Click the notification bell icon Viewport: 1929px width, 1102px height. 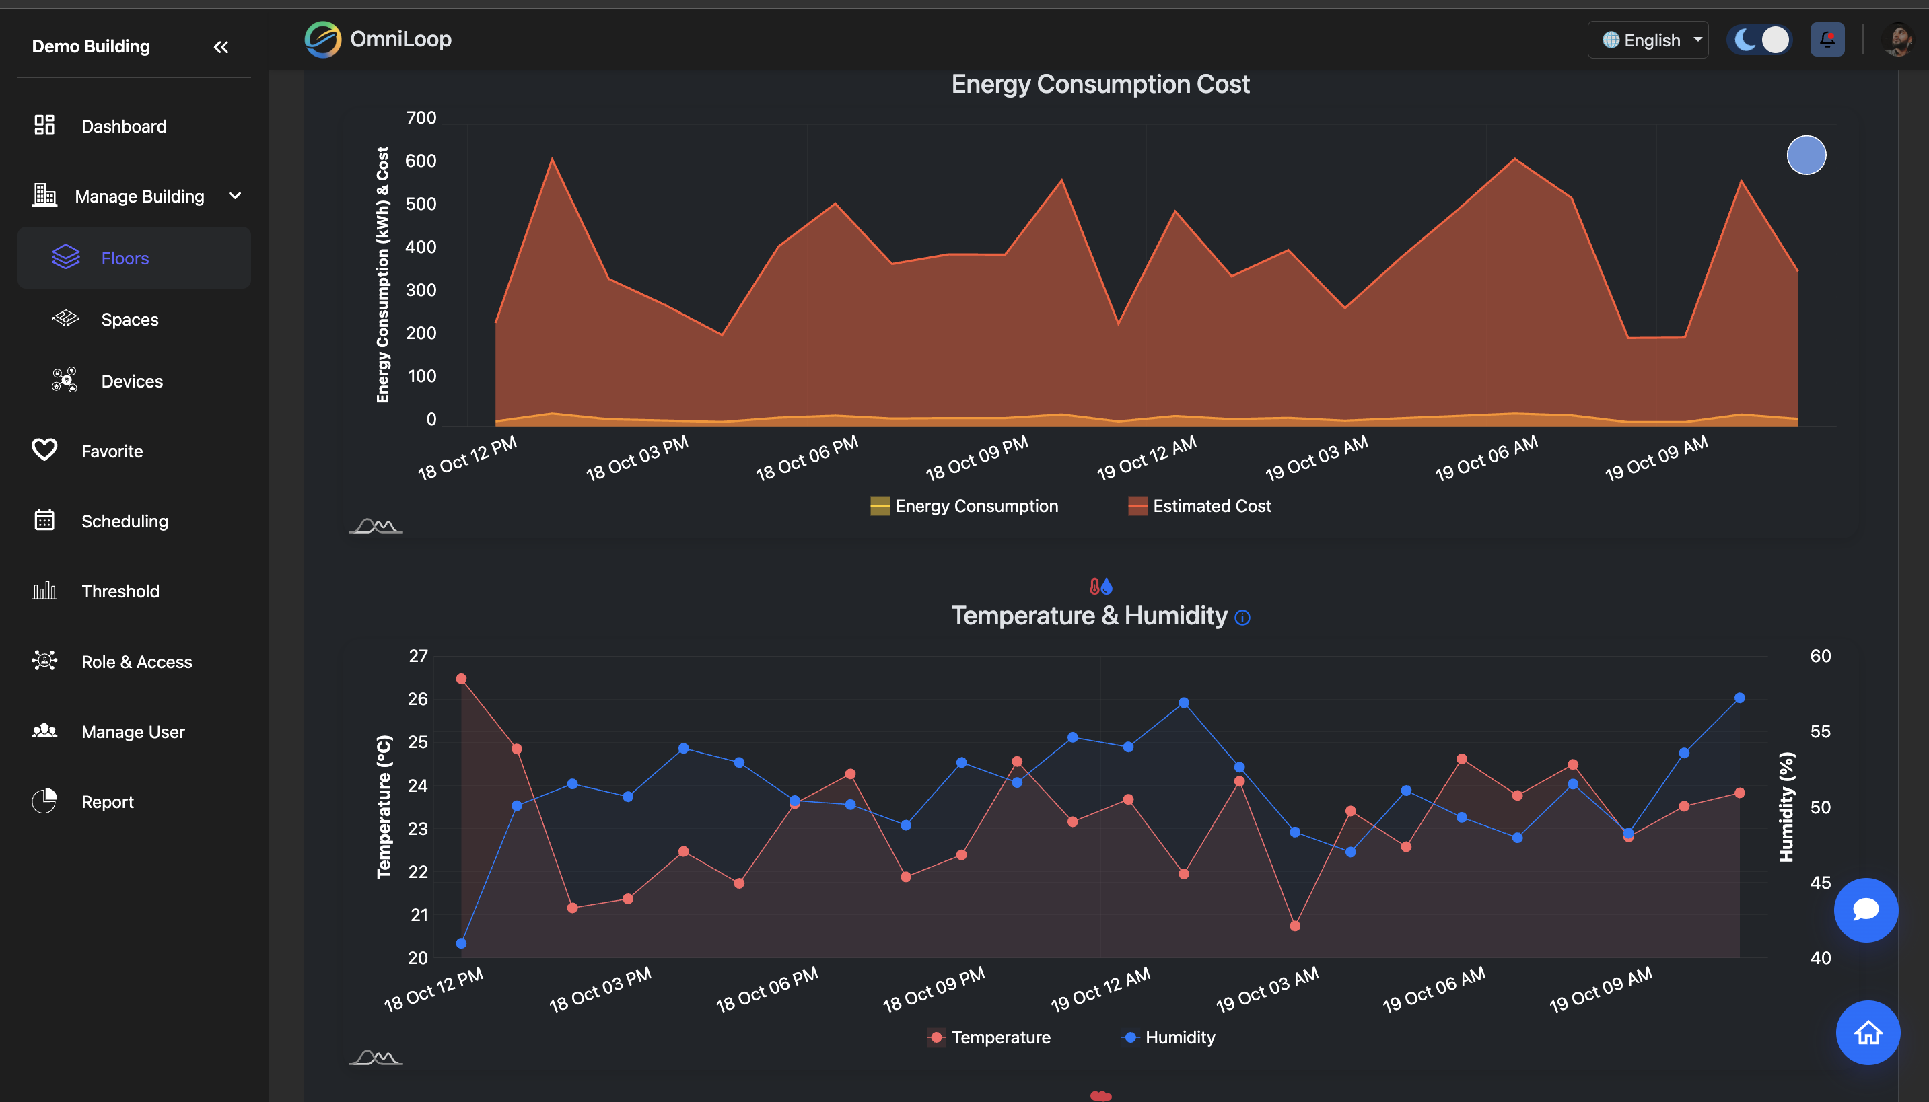1827,39
